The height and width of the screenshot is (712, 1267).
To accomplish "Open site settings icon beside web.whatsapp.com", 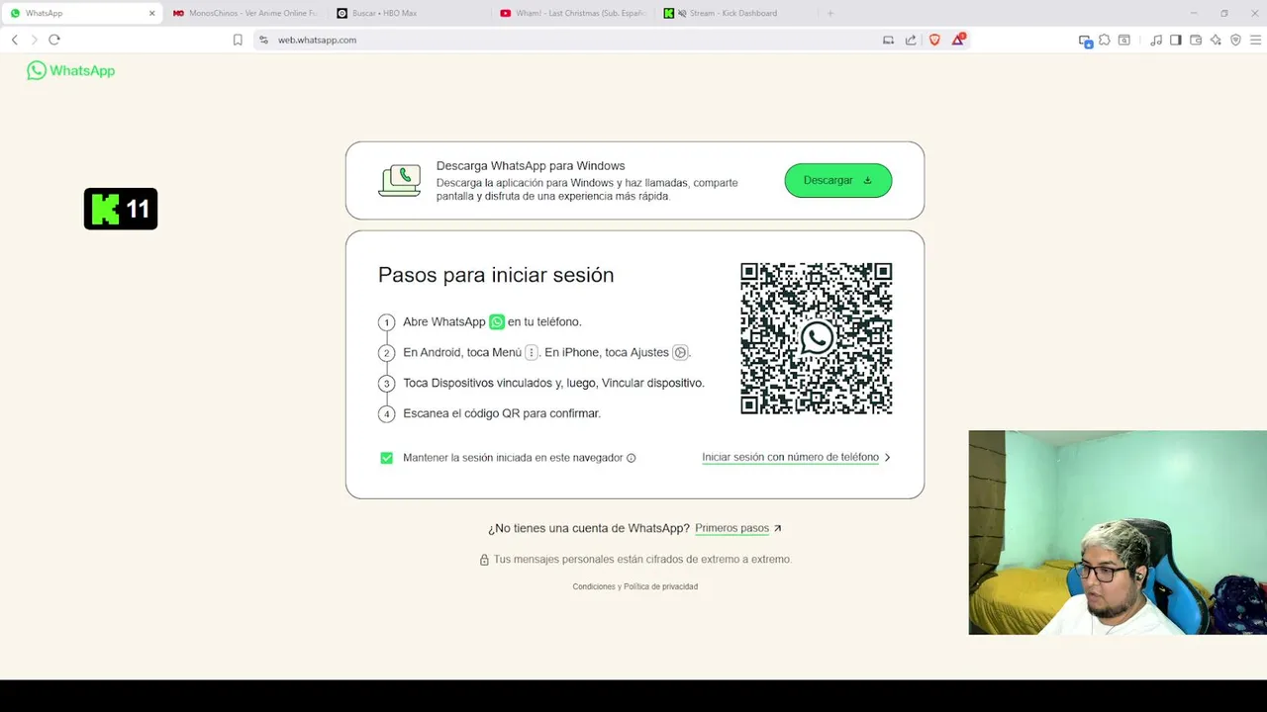I will click(x=263, y=40).
